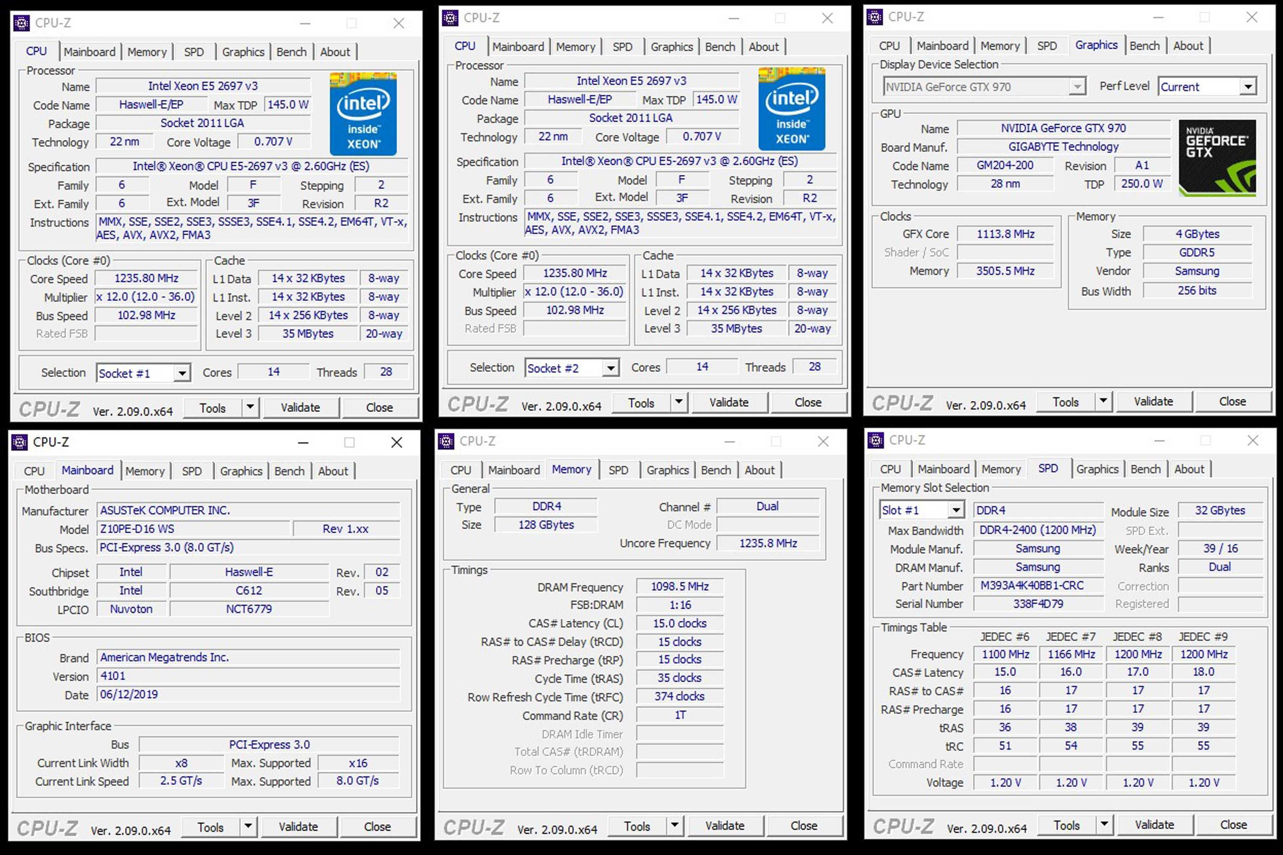Click Validate in the Socket #2 window
The width and height of the screenshot is (1283, 855).
tap(729, 402)
